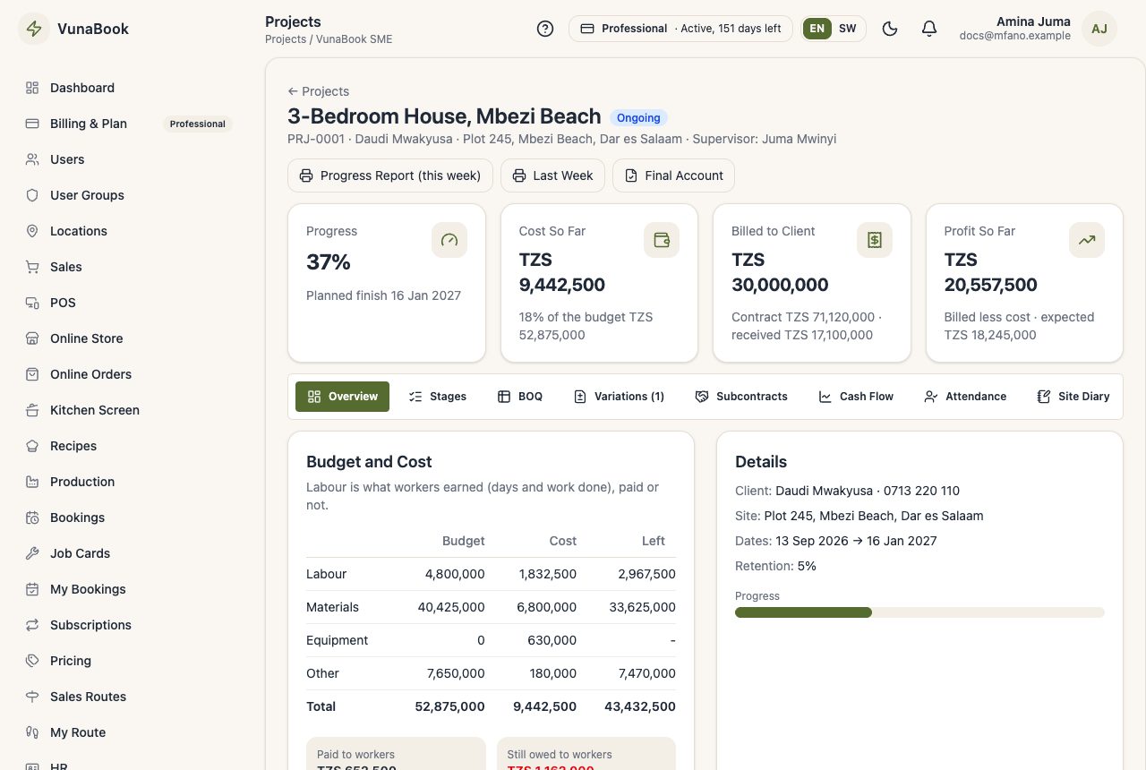
Task: Click the Dashboard icon in the sidebar
Action: pos(32,88)
